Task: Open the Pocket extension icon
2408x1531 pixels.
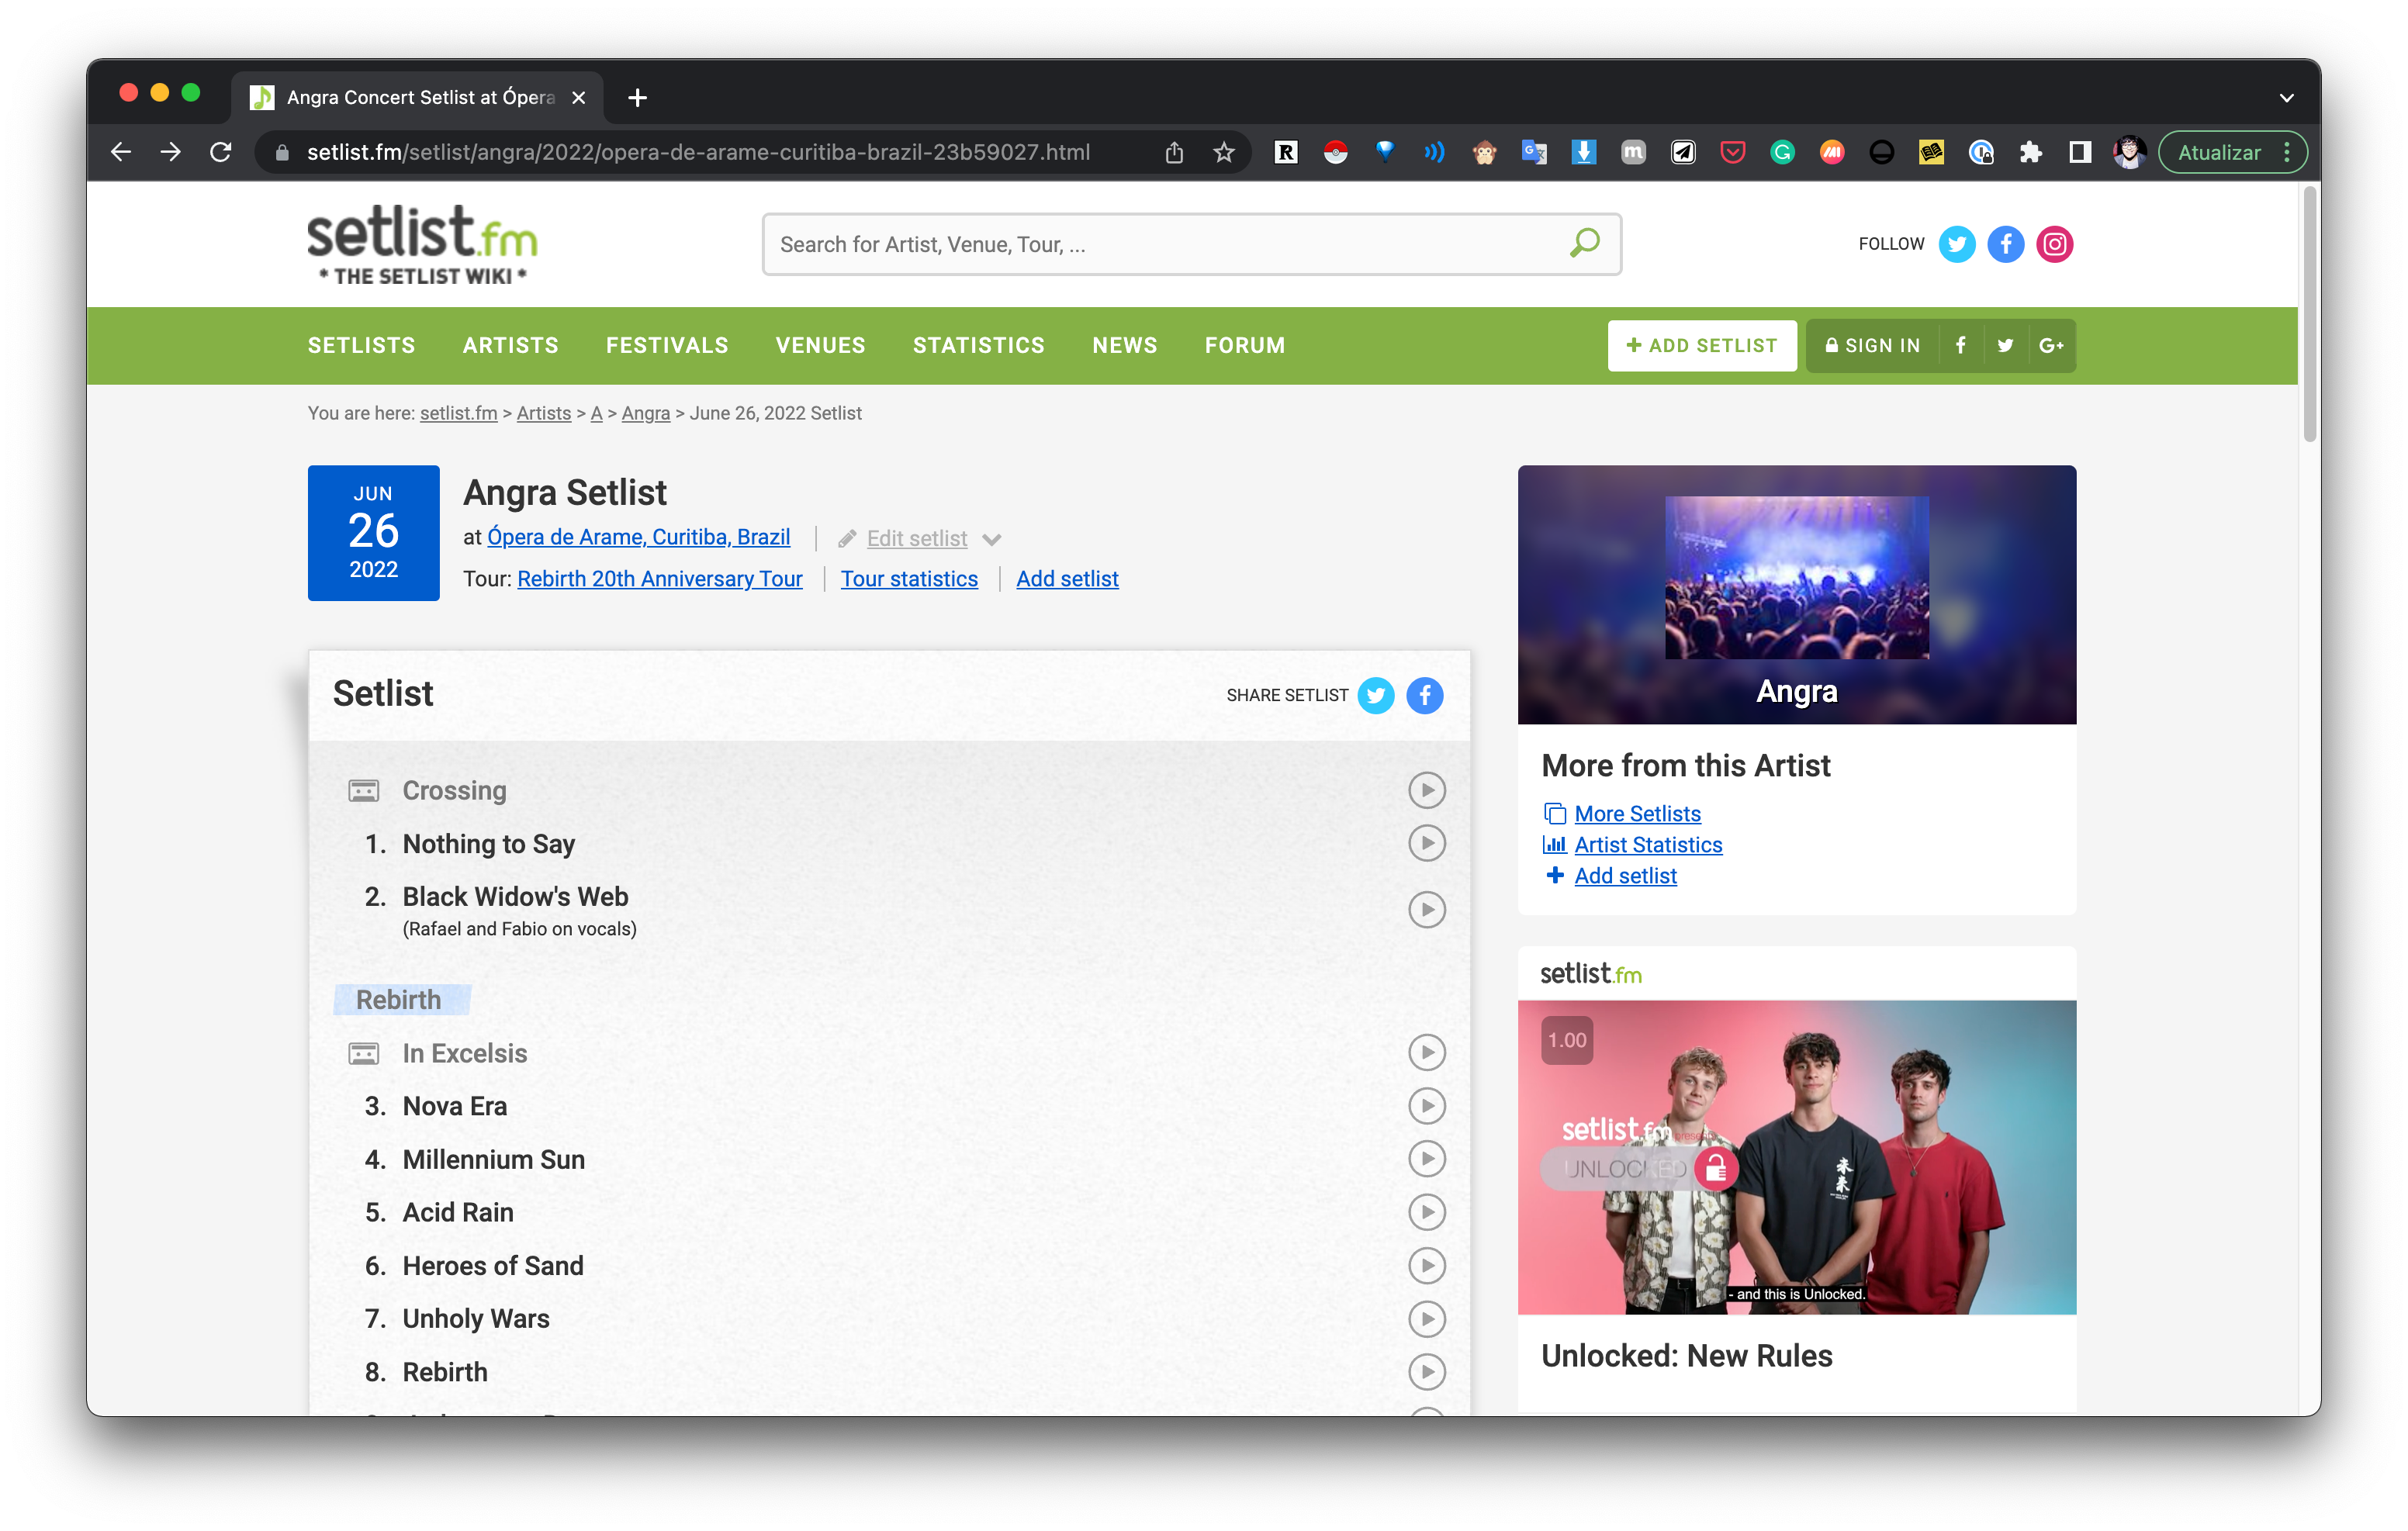Action: 1732,152
